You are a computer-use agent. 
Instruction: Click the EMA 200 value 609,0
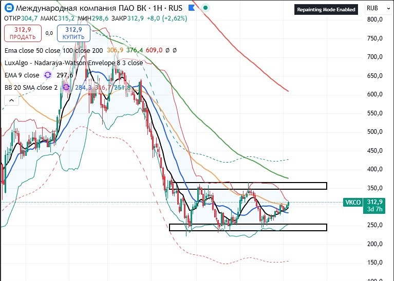[x=154, y=50]
